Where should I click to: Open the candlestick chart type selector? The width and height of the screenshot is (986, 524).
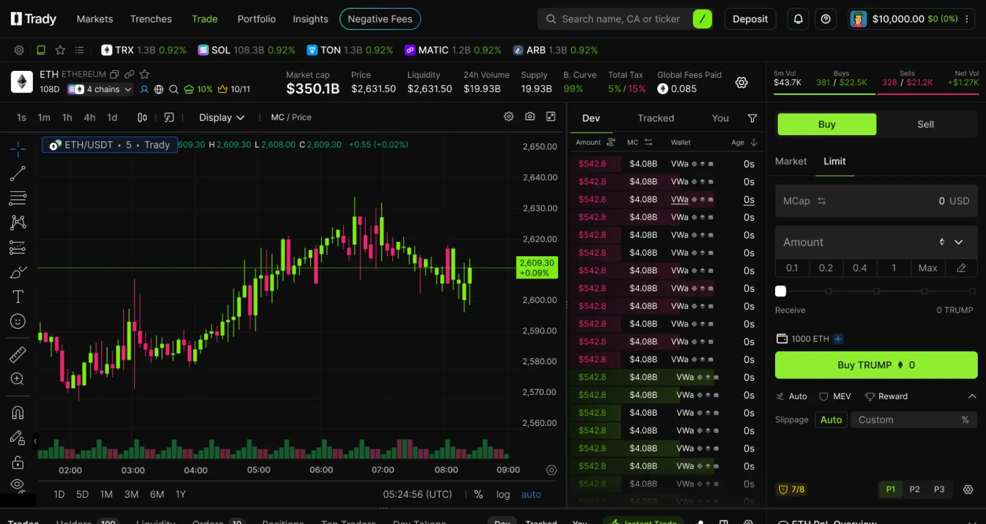(x=142, y=117)
